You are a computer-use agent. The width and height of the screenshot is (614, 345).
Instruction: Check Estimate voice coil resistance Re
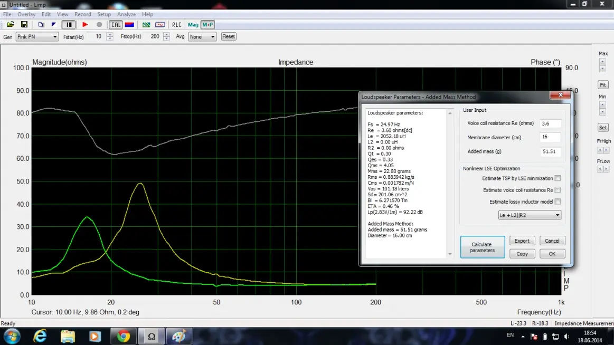point(558,190)
